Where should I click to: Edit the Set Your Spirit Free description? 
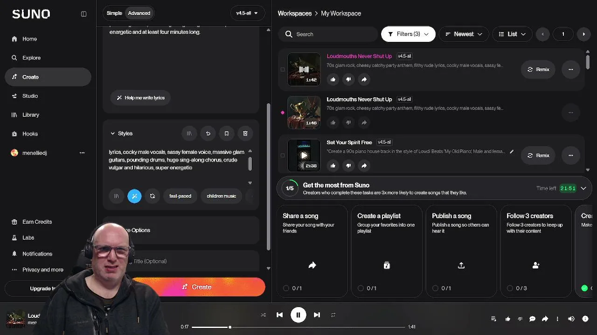coord(512,152)
